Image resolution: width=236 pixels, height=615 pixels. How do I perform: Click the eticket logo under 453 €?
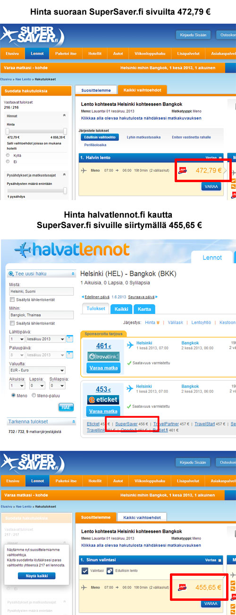(x=103, y=399)
